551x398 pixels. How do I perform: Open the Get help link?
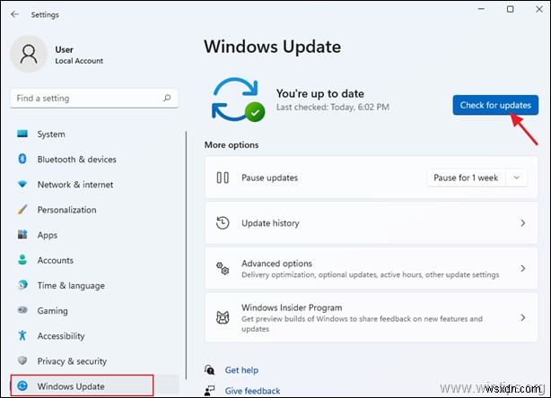(x=241, y=369)
